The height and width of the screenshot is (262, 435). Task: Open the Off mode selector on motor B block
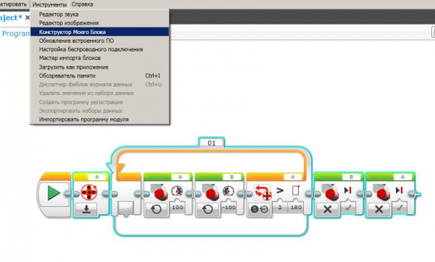pos(328,209)
